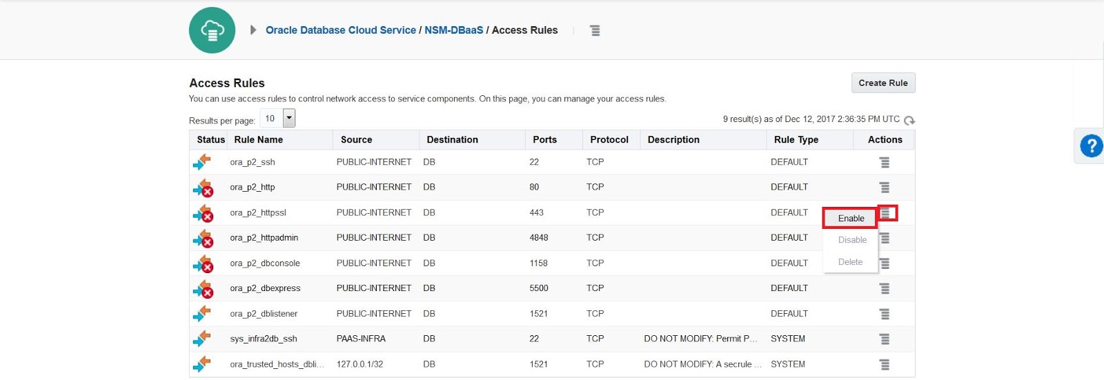This screenshot has width=1104, height=380.
Task: Click port 1158 cell
Action: tap(538, 263)
